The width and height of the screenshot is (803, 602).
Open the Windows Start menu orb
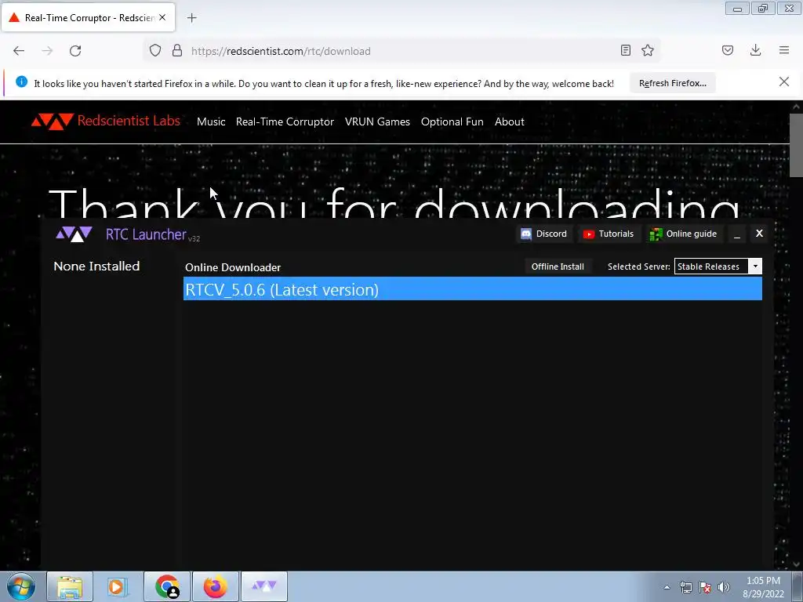(x=21, y=586)
